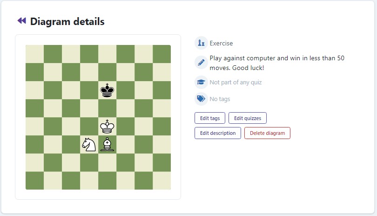377x216 pixels.
Task: Click the double-arrow back icon
Action: [21, 21]
